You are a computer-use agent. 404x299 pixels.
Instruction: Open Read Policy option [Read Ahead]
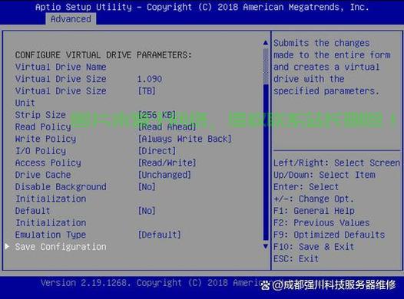(x=167, y=127)
